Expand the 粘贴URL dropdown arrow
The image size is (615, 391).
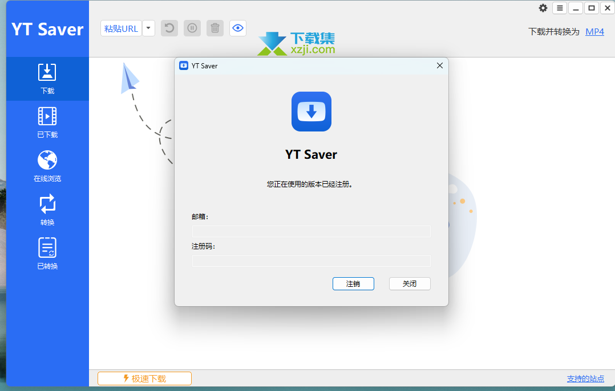click(x=149, y=28)
